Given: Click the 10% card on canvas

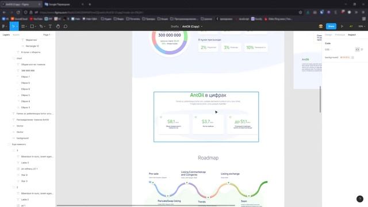Looking at the screenshot, I should click(x=256, y=47).
